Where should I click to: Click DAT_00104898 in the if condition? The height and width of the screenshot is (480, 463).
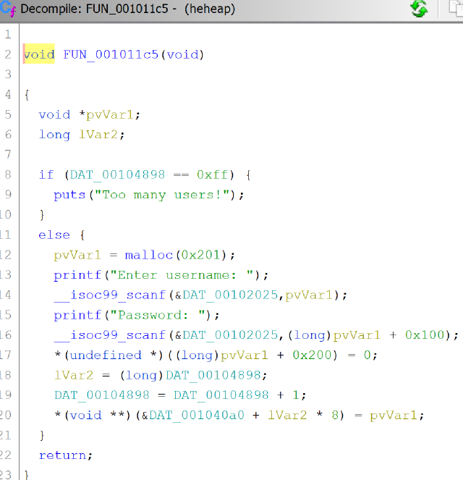tap(117, 174)
